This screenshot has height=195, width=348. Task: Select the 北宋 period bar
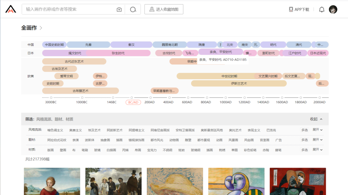[x=230, y=45]
